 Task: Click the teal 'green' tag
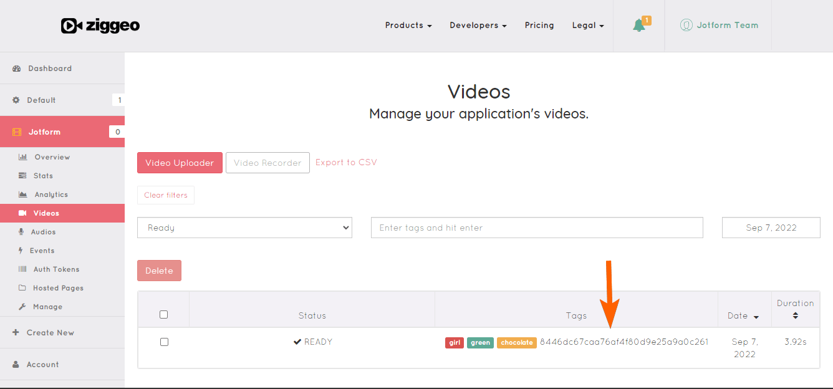[x=480, y=342]
